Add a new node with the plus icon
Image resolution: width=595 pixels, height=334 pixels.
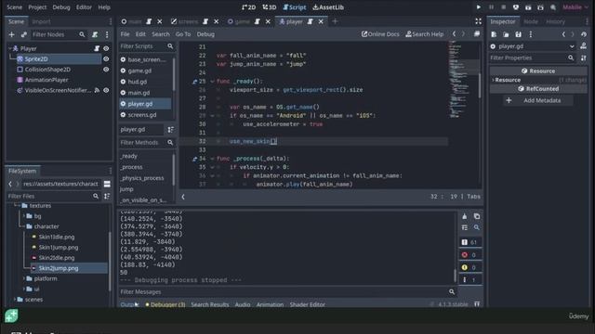(11, 34)
